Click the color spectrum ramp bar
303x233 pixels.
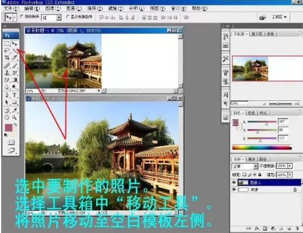[x=262, y=147]
